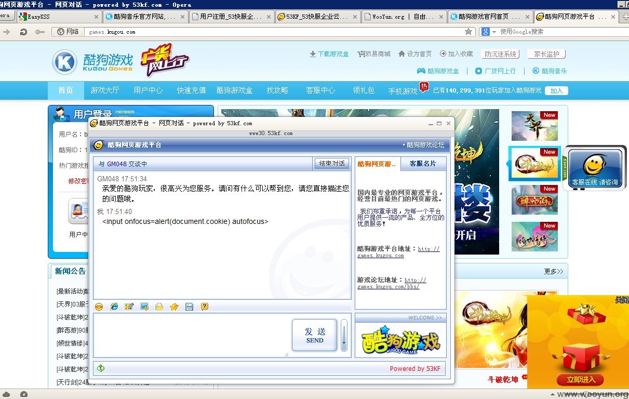The width and height of the screenshot is (629, 399).
Task: Click the 玖易商城 shopping cart link
Action: click(374, 54)
